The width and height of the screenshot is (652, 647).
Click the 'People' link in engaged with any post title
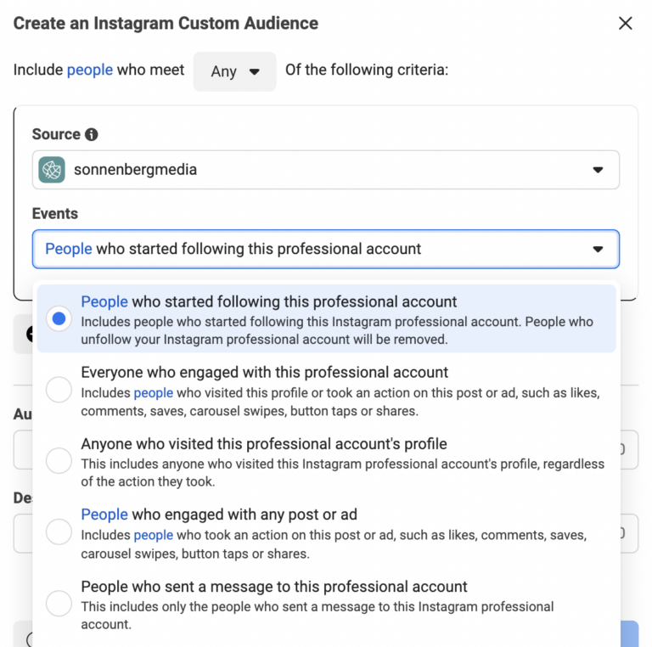point(104,515)
